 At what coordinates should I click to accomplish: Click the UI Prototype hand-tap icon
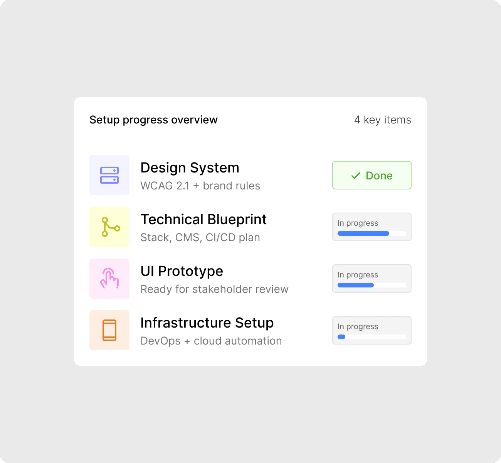(109, 279)
